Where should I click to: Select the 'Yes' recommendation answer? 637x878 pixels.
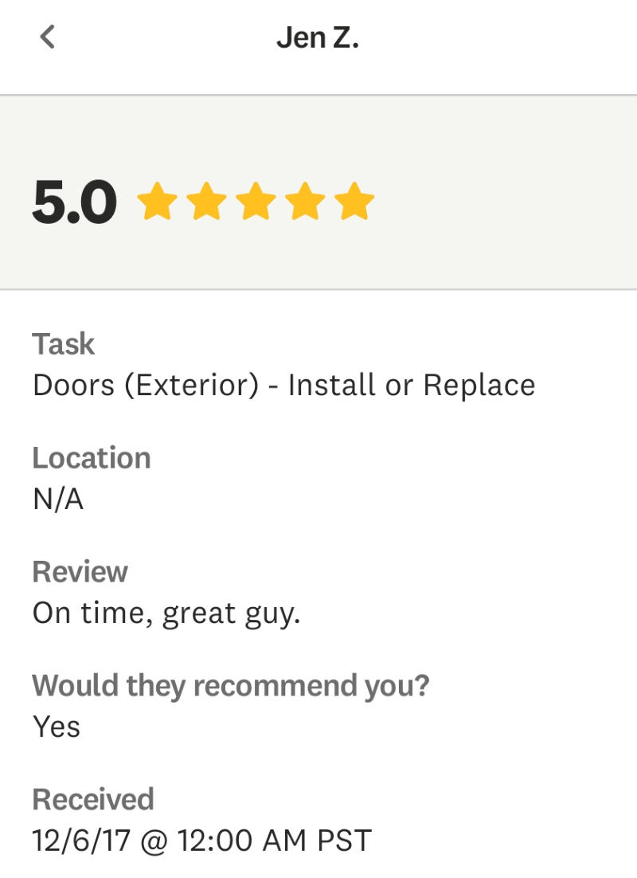click(x=56, y=727)
